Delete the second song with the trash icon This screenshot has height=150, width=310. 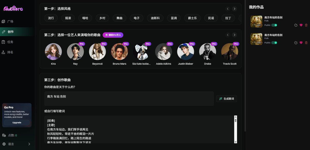tap(306, 43)
